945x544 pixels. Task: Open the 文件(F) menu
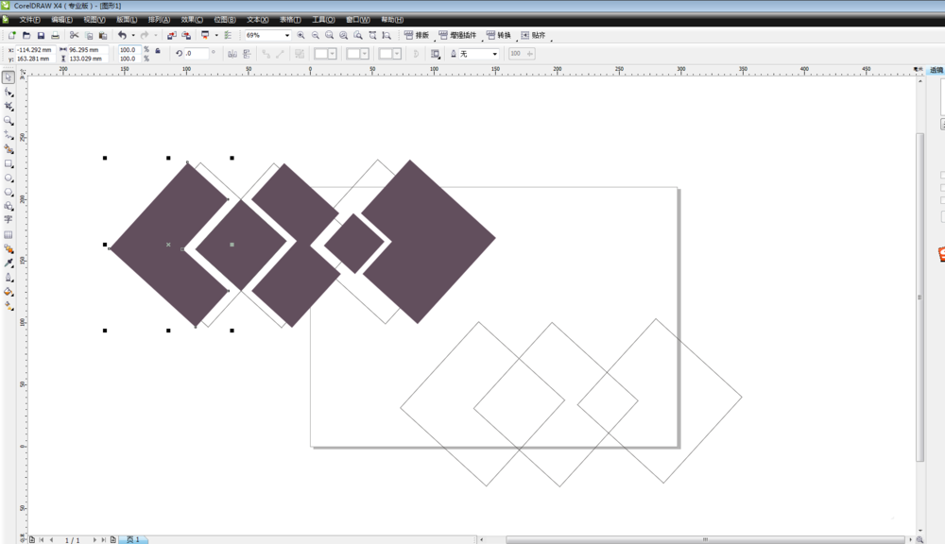[29, 19]
